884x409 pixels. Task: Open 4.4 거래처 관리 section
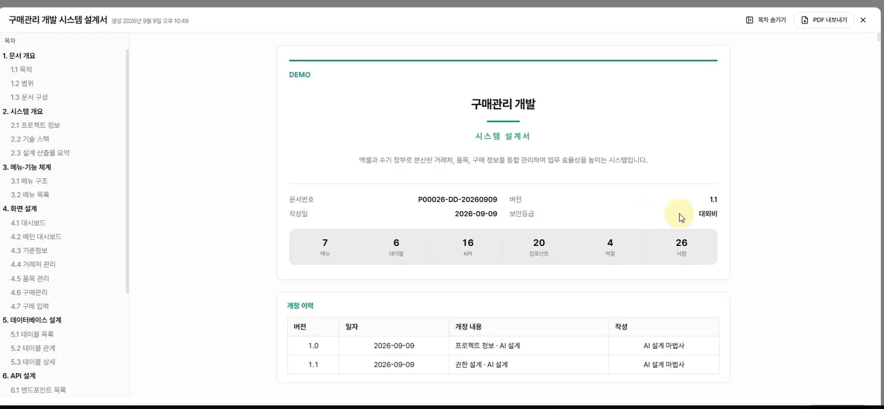coord(33,265)
